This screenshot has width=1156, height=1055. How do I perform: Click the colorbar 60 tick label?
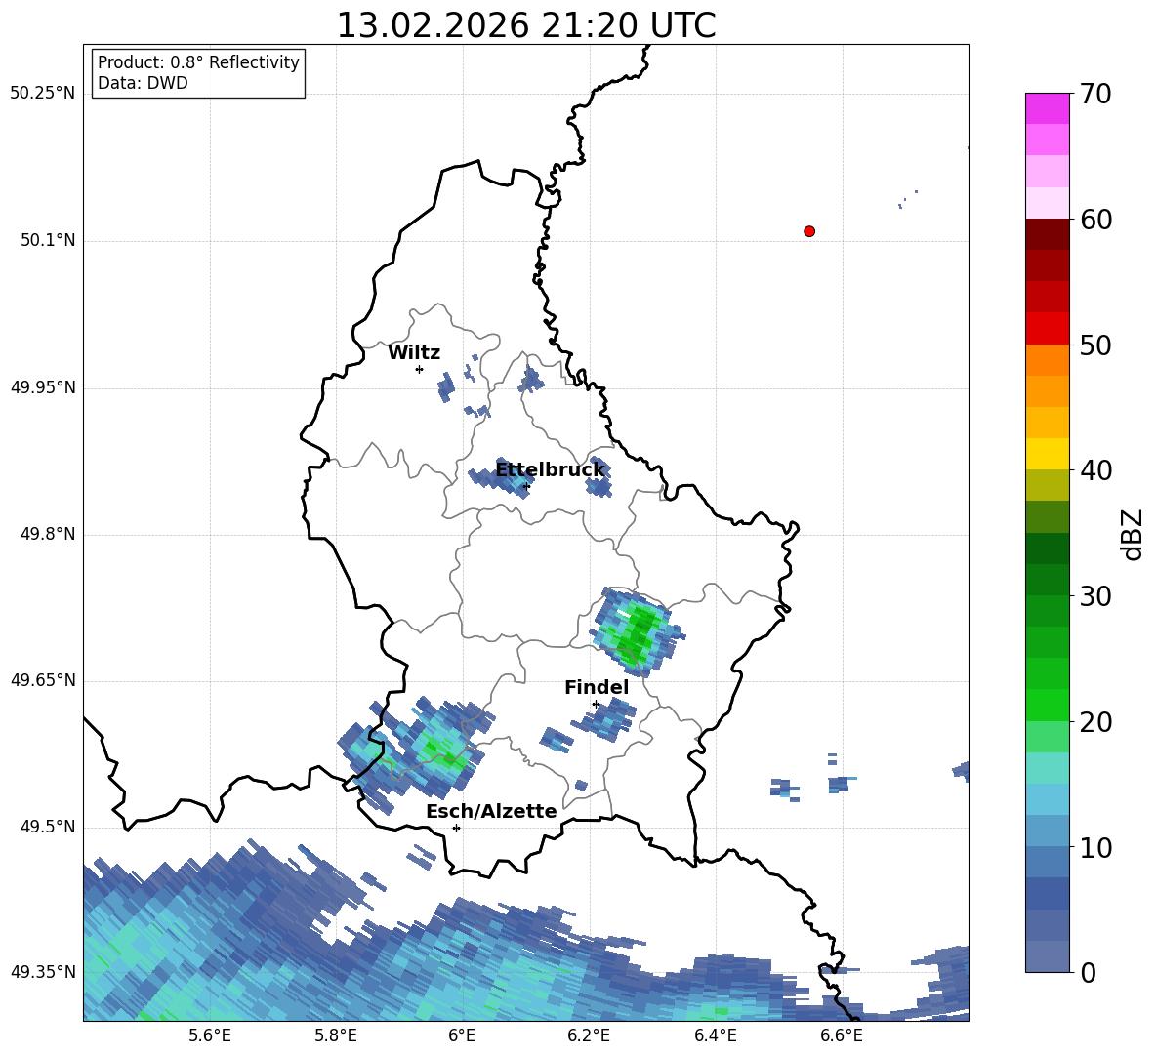[x=1095, y=220]
